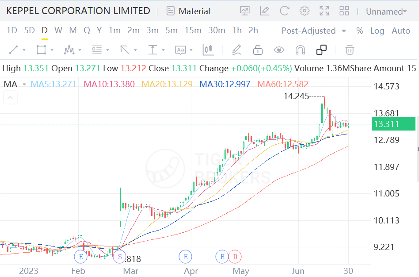Switch to the Q quarterly tab
This screenshot has height=277, width=419.
pos(87,31)
